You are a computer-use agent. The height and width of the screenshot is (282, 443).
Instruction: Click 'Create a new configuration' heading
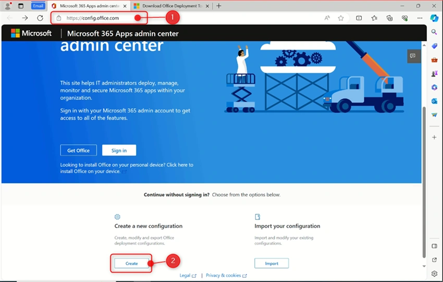(x=149, y=226)
